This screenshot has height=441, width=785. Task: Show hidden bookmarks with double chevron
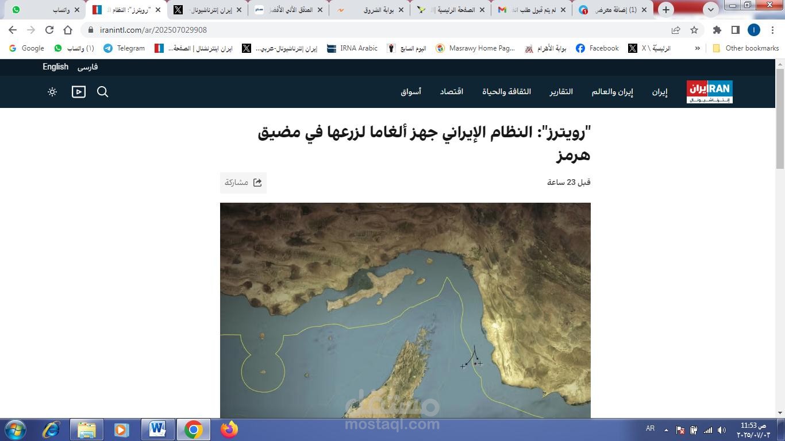(697, 48)
